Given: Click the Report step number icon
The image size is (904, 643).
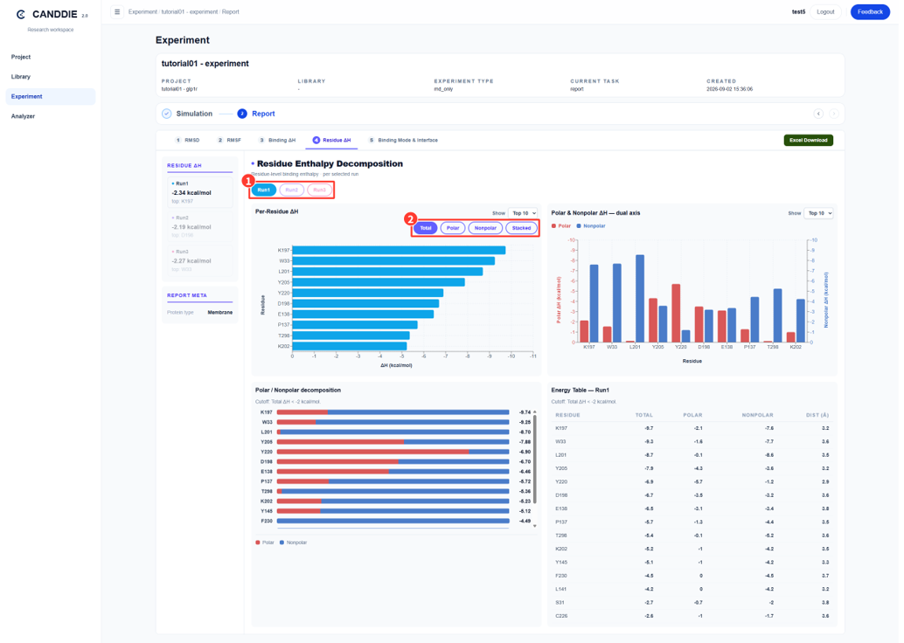Looking at the screenshot, I should 242,114.
